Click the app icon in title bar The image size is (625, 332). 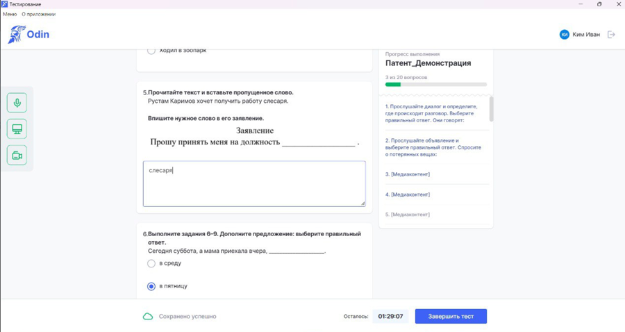click(x=4, y=4)
